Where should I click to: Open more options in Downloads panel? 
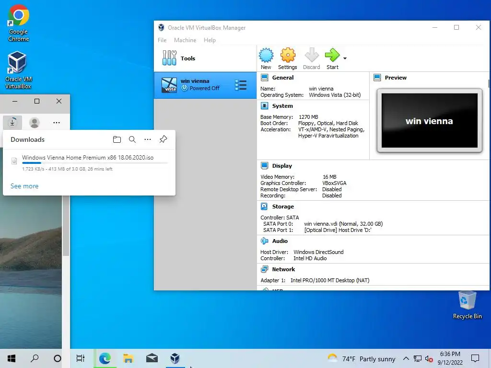click(148, 139)
